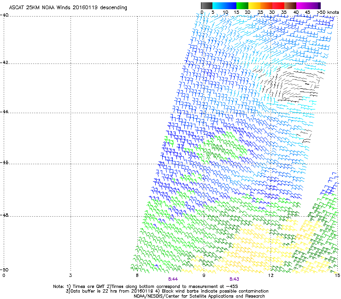
Task: Click the '8:43' purple swath time label
Action: [234, 279]
